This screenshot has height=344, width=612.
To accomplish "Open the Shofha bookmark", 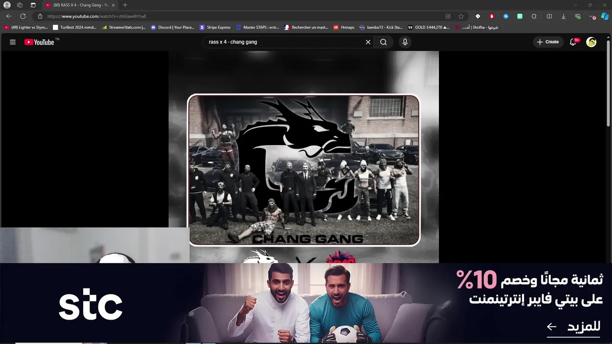I will (476, 27).
